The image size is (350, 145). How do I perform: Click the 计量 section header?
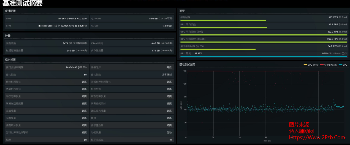click(8, 36)
